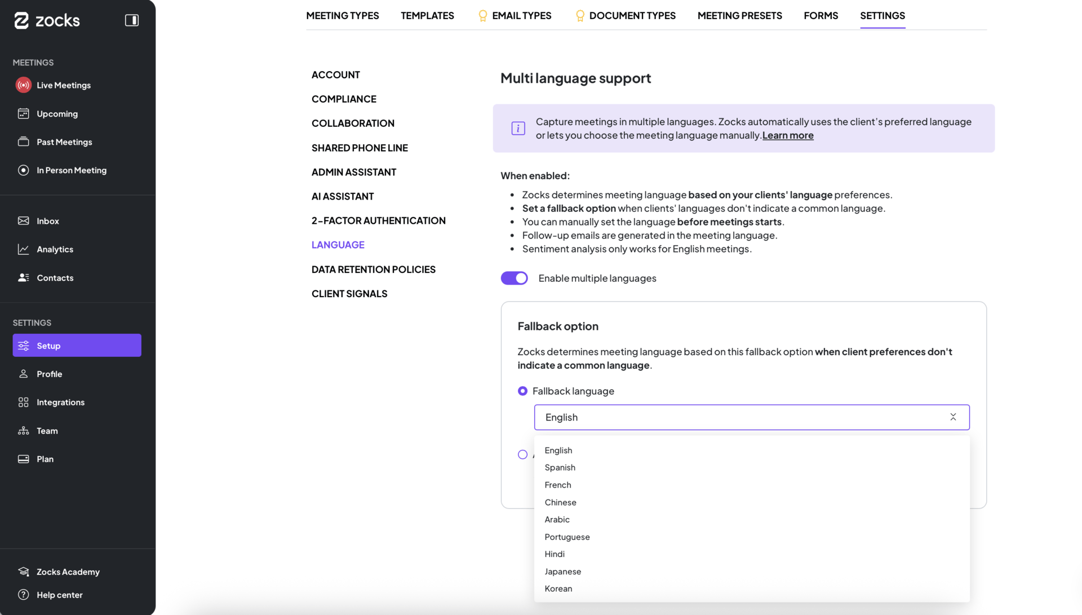Screen dimensions: 1082x615
Task: Click the Learn more link
Action: click(x=787, y=135)
